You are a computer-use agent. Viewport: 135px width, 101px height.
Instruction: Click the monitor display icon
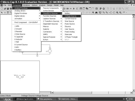tap(100, 13)
